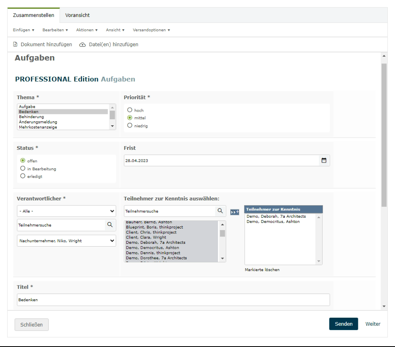This screenshot has width=395, height=347.
Task: Open the Bearbeiten dropdown menu
Action: click(x=55, y=30)
